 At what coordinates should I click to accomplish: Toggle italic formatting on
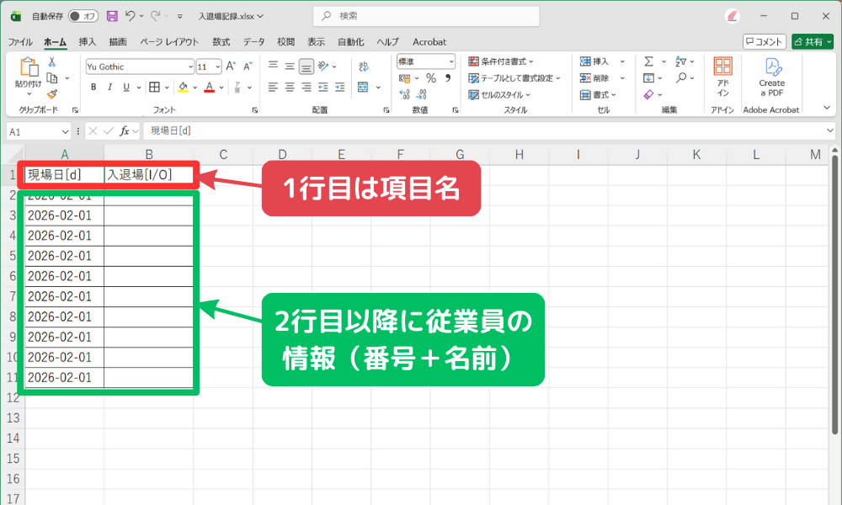click(109, 84)
